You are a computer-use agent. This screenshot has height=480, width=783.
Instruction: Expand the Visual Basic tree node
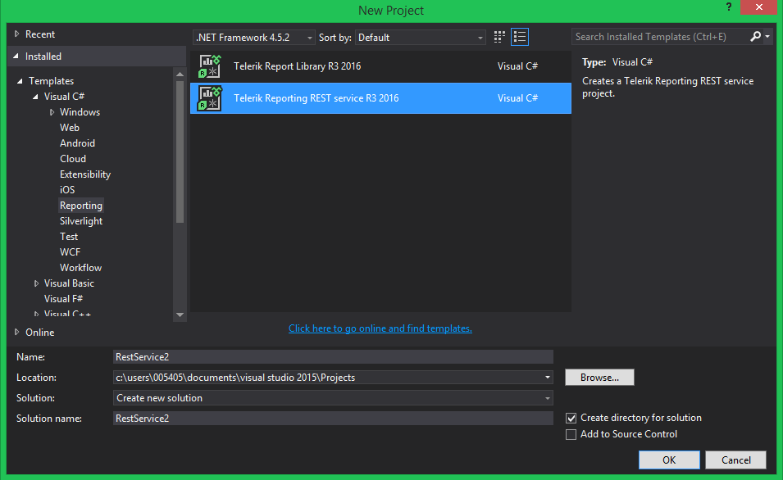tap(36, 283)
